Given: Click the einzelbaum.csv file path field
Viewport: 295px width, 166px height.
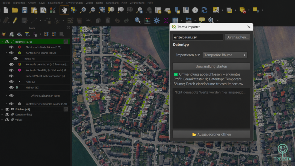Looking at the screenshot, I should [198, 37].
